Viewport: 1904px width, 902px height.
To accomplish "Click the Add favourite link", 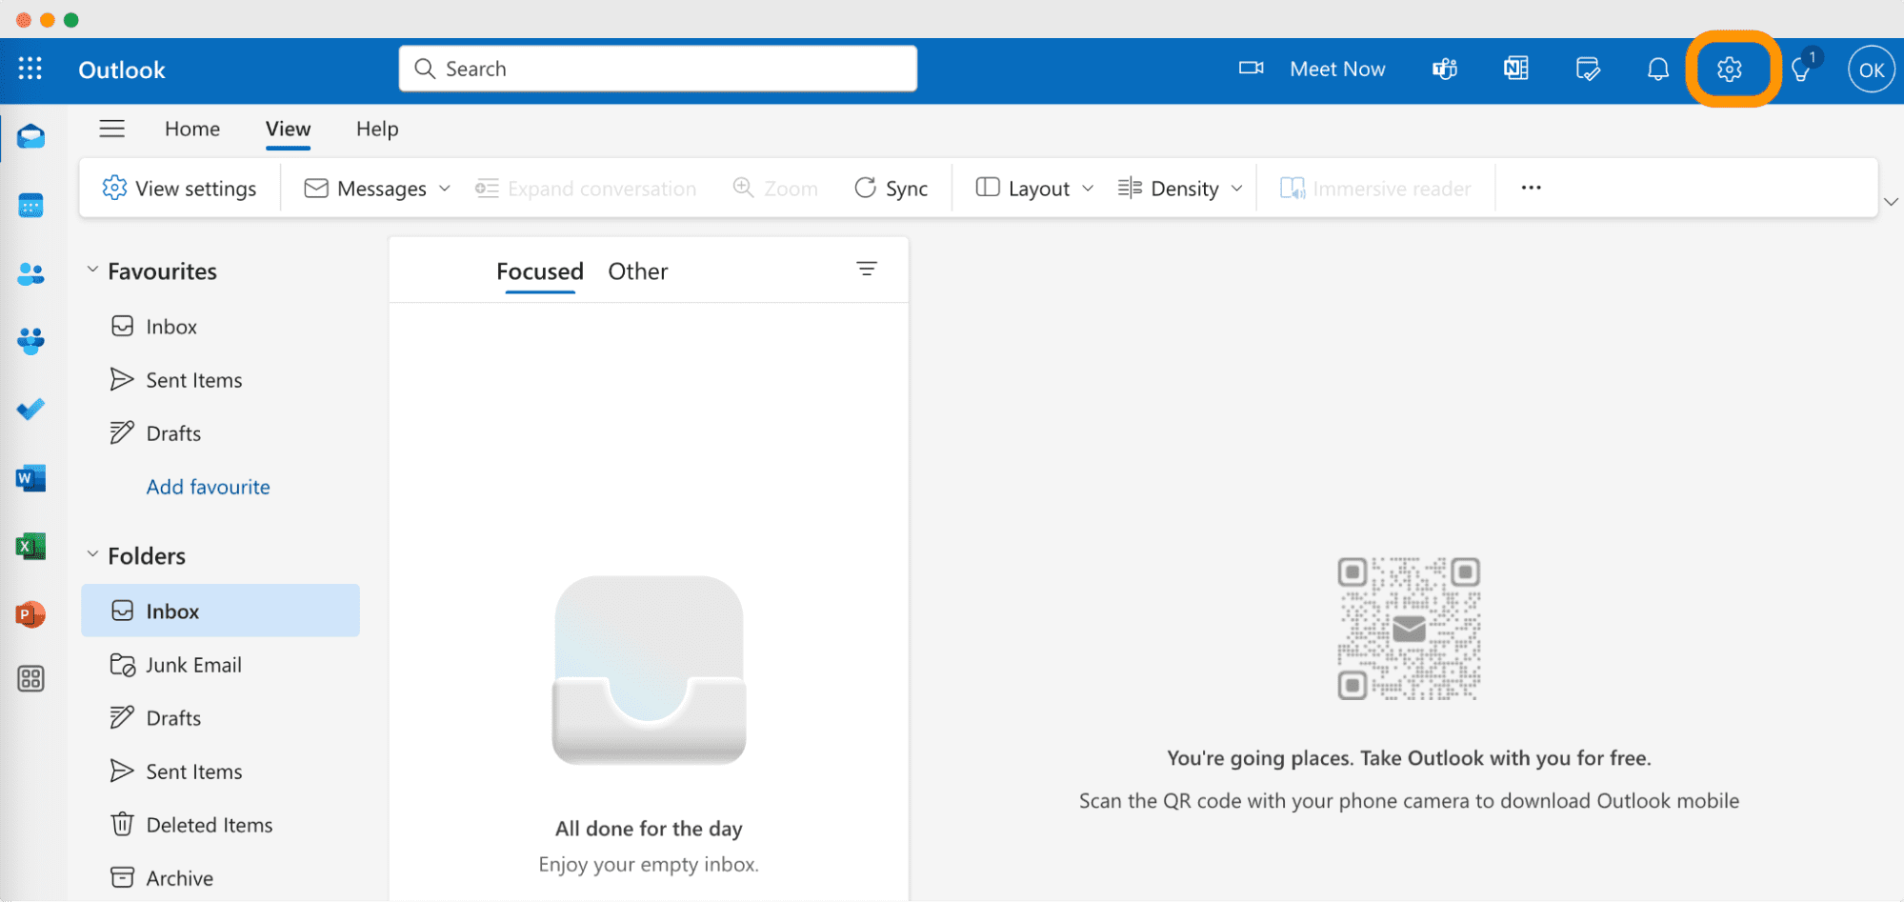I will (x=208, y=487).
